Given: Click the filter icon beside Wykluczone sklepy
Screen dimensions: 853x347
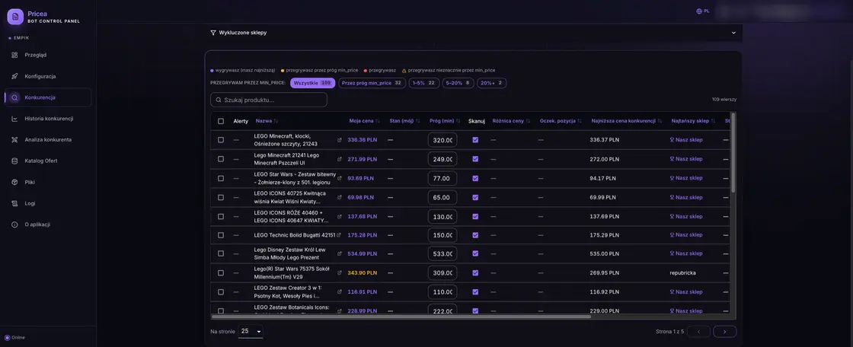Looking at the screenshot, I should click(213, 33).
